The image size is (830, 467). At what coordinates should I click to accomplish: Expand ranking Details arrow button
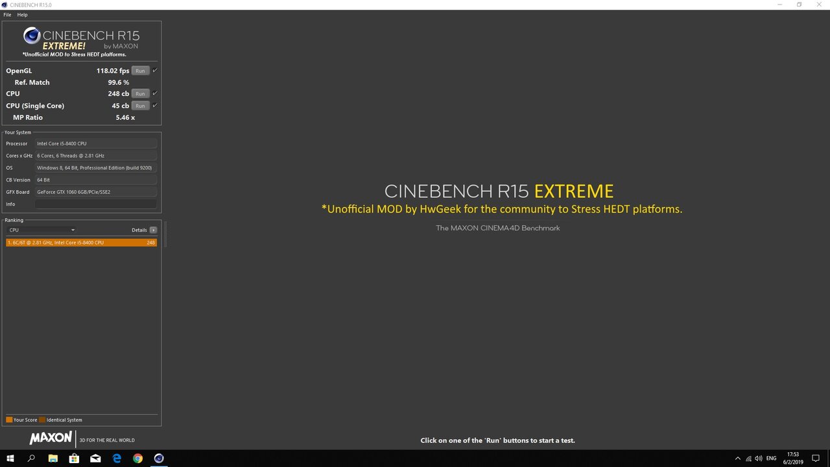point(153,230)
